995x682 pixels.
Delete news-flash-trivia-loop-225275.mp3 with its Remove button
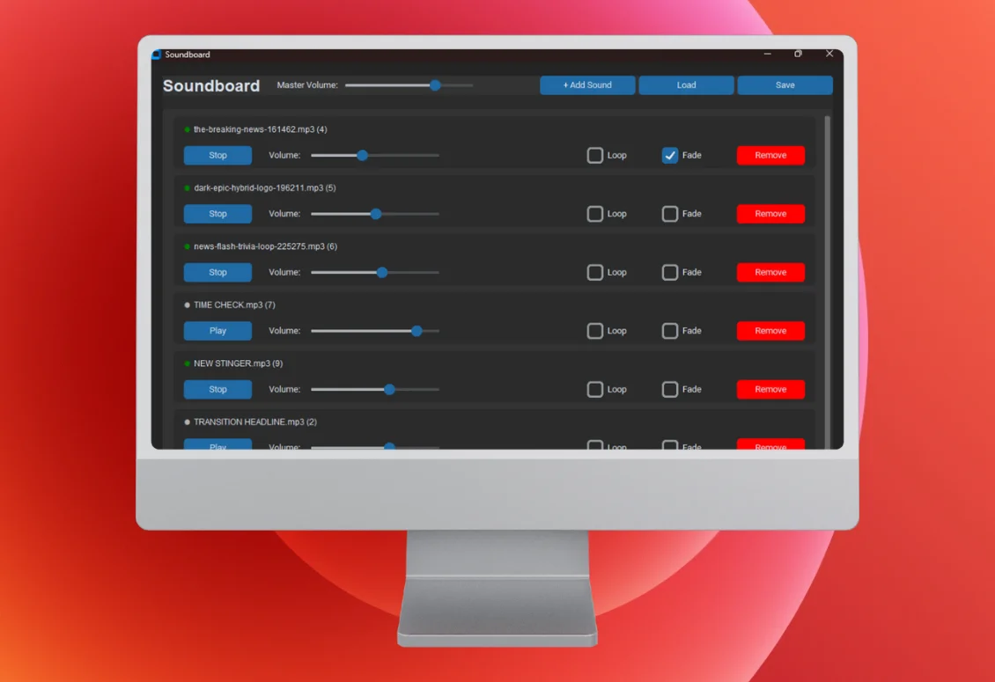point(770,272)
